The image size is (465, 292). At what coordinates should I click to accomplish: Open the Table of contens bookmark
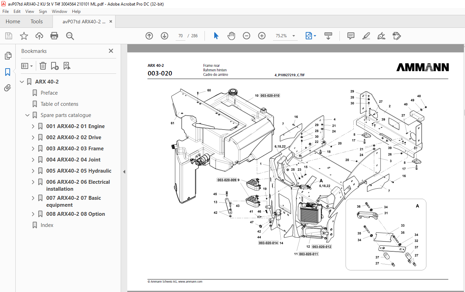[59, 104]
